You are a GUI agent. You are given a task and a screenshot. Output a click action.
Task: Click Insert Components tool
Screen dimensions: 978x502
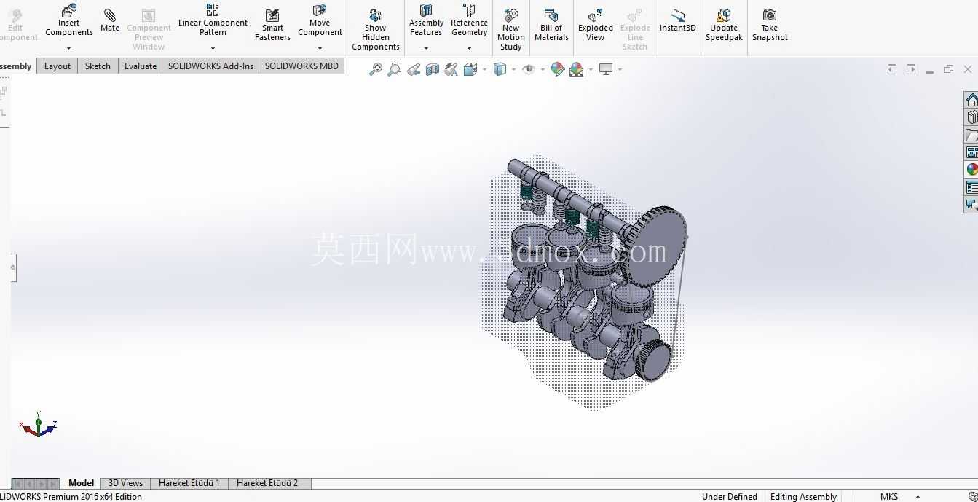[68, 20]
